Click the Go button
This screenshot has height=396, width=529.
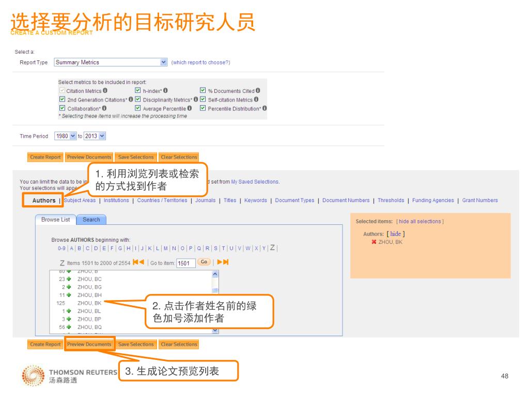(204, 262)
